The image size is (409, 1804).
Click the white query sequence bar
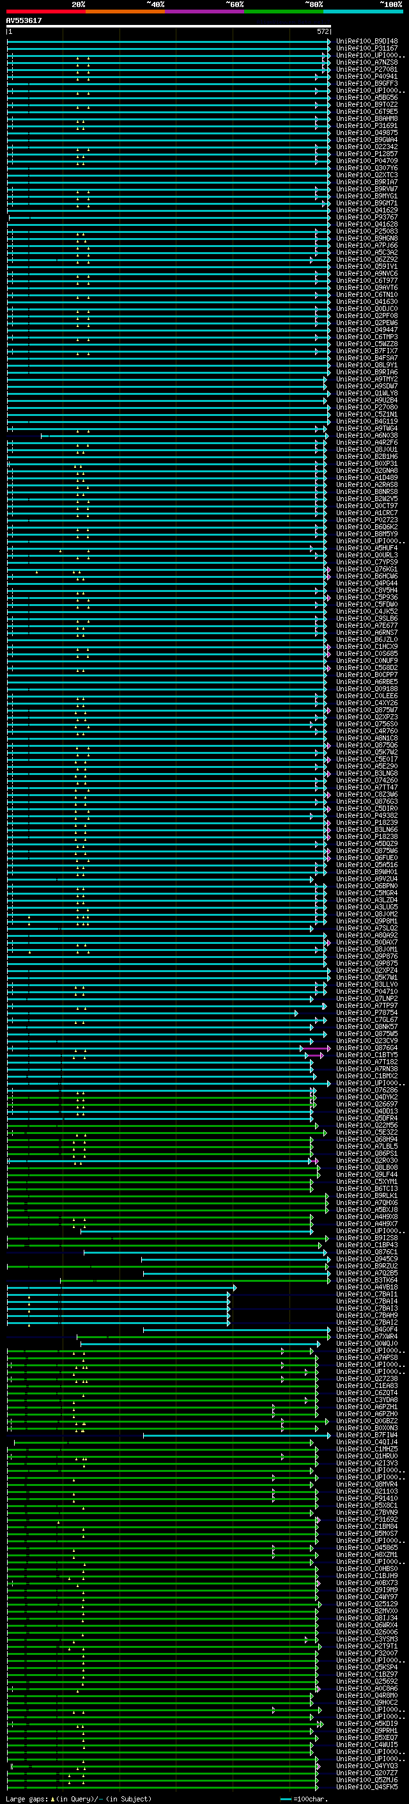point(169,26)
